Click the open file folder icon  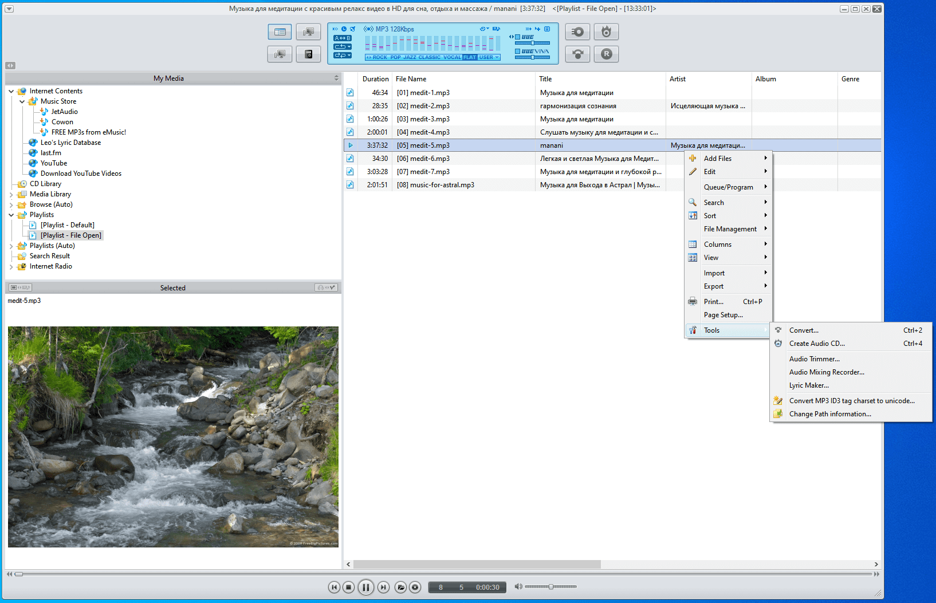pyautogui.click(x=400, y=587)
